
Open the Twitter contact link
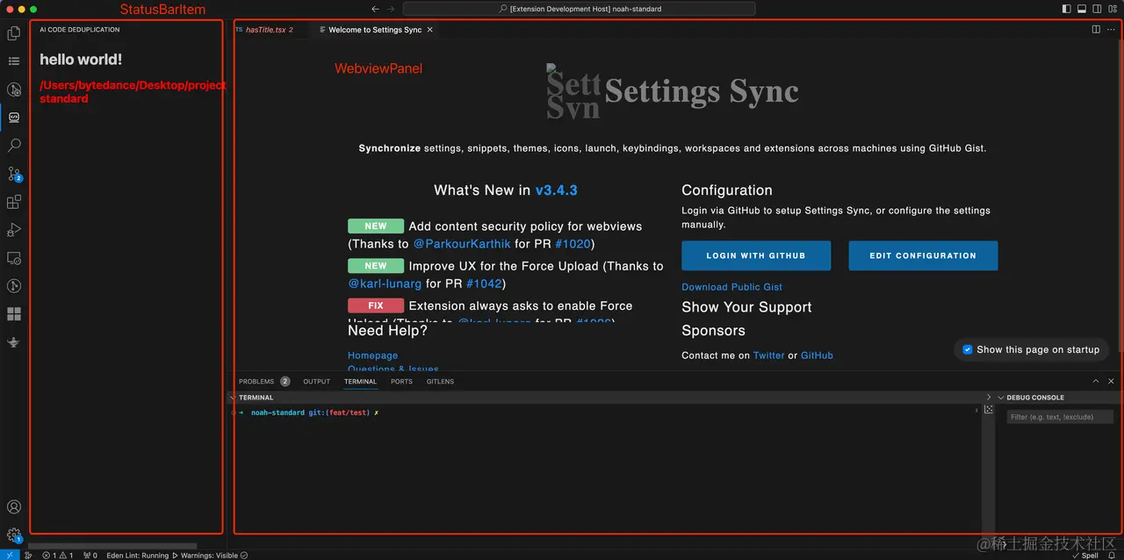(768, 355)
